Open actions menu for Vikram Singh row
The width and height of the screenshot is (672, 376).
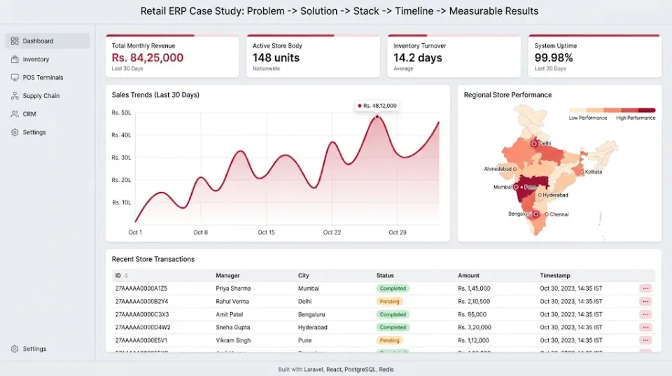click(645, 340)
